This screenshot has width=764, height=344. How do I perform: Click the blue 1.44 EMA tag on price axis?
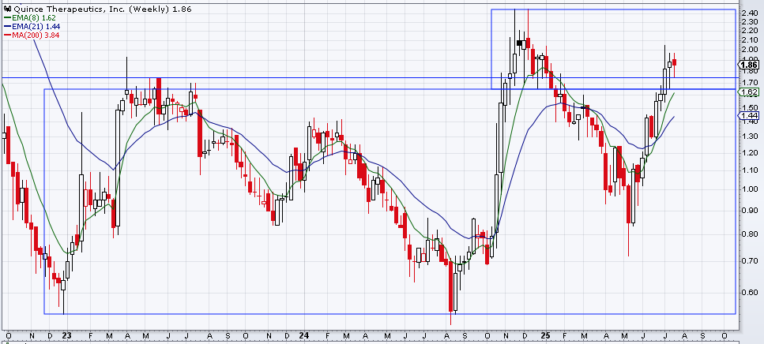click(749, 115)
